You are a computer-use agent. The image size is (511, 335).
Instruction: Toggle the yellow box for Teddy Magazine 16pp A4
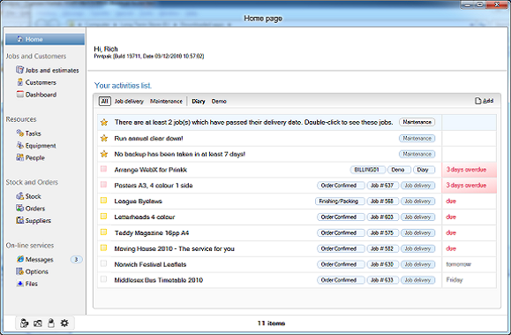click(x=103, y=232)
